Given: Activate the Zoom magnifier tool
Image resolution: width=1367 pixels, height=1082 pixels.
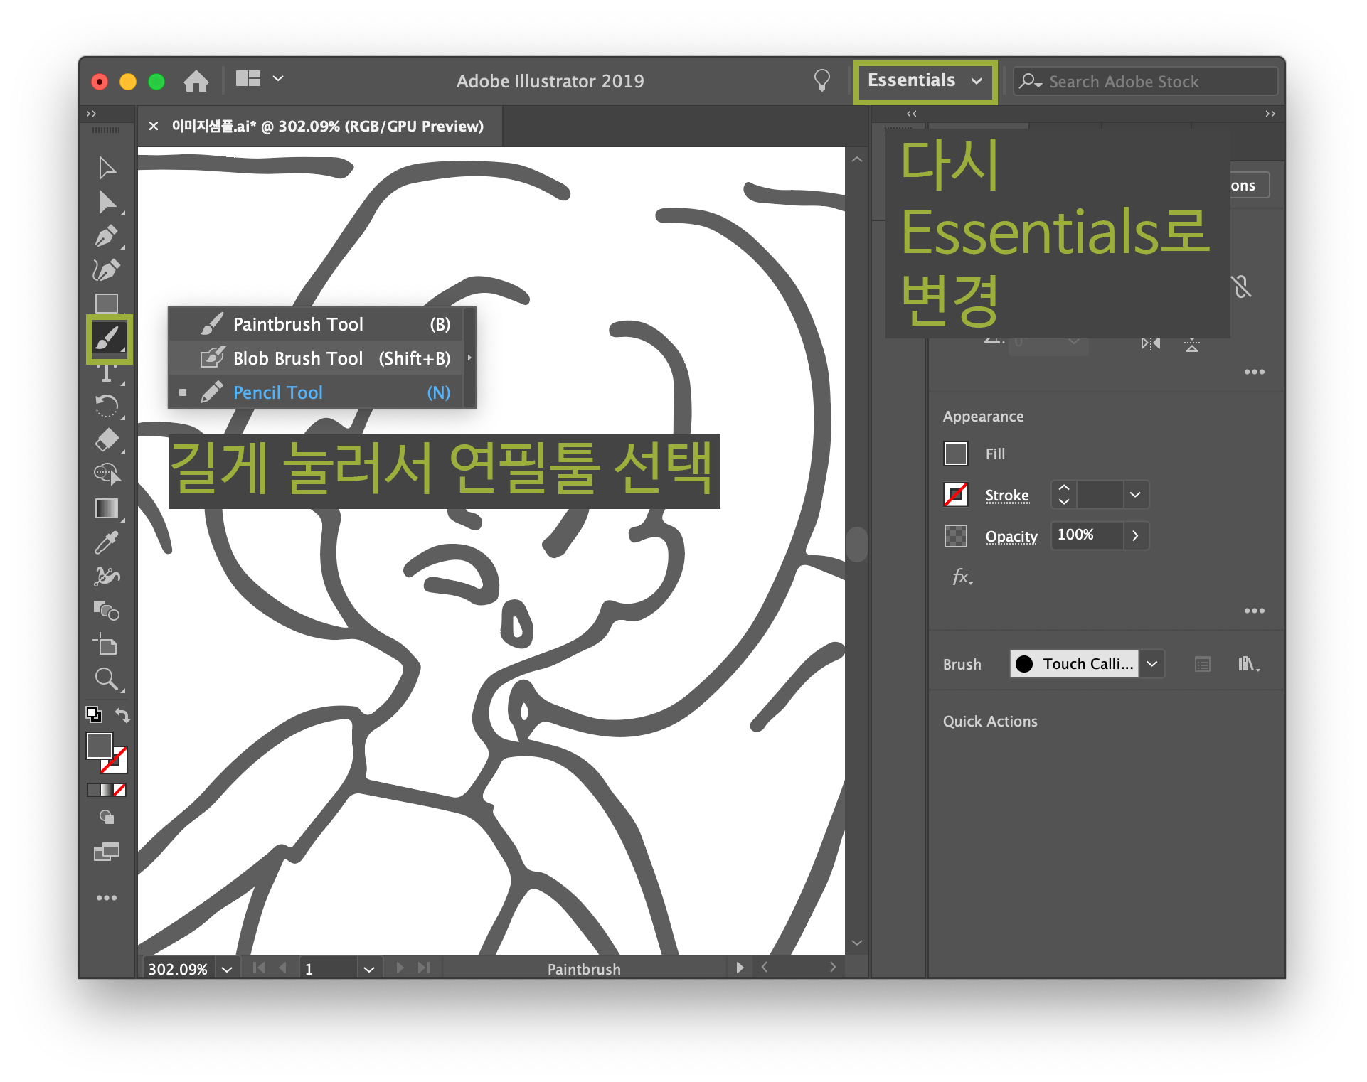Looking at the screenshot, I should [107, 679].
